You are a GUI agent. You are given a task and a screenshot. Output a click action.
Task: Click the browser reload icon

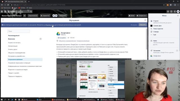click(x=8, y=5)
